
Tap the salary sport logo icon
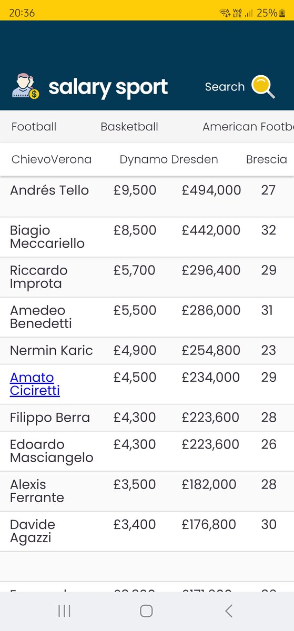pos(26,87)
